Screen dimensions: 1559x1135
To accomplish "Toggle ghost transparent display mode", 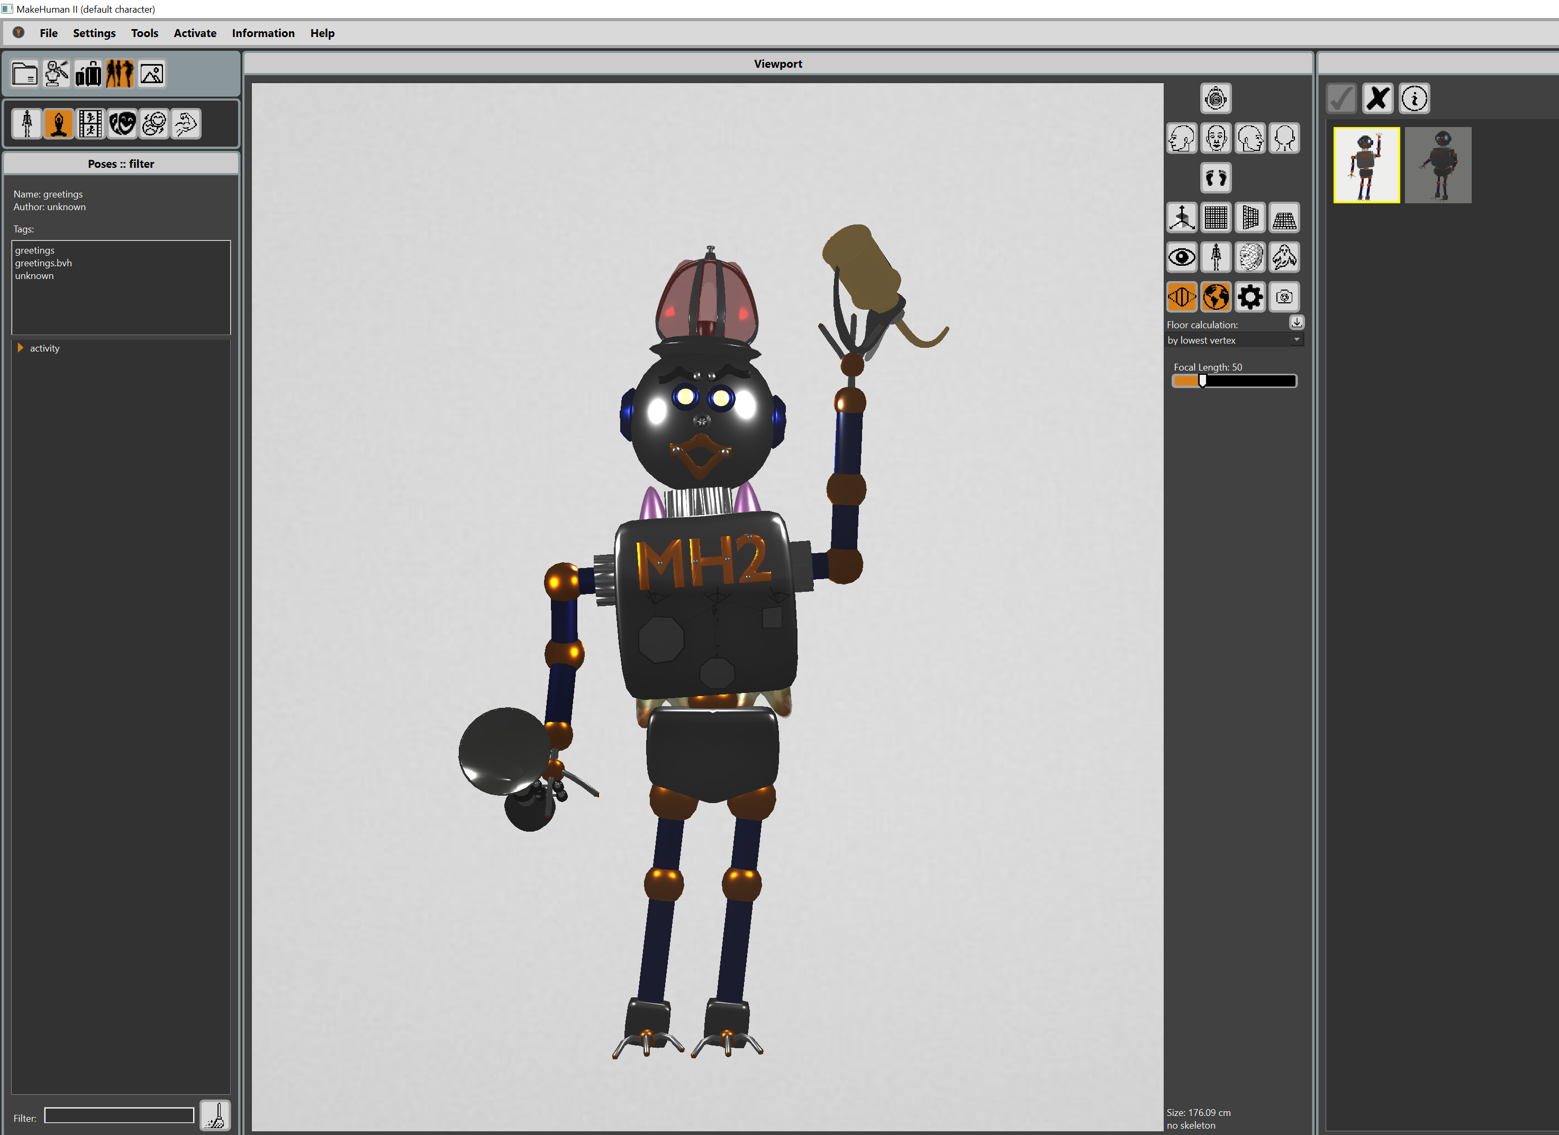I will click(x=1284, y=258).
